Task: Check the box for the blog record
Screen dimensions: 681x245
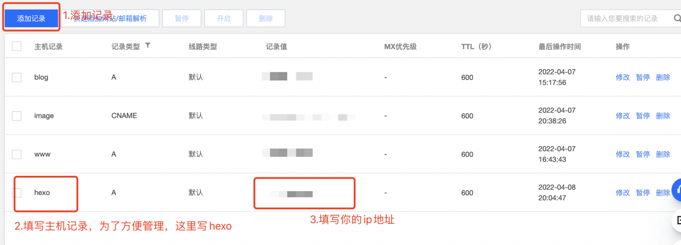Action: (16, 77)
